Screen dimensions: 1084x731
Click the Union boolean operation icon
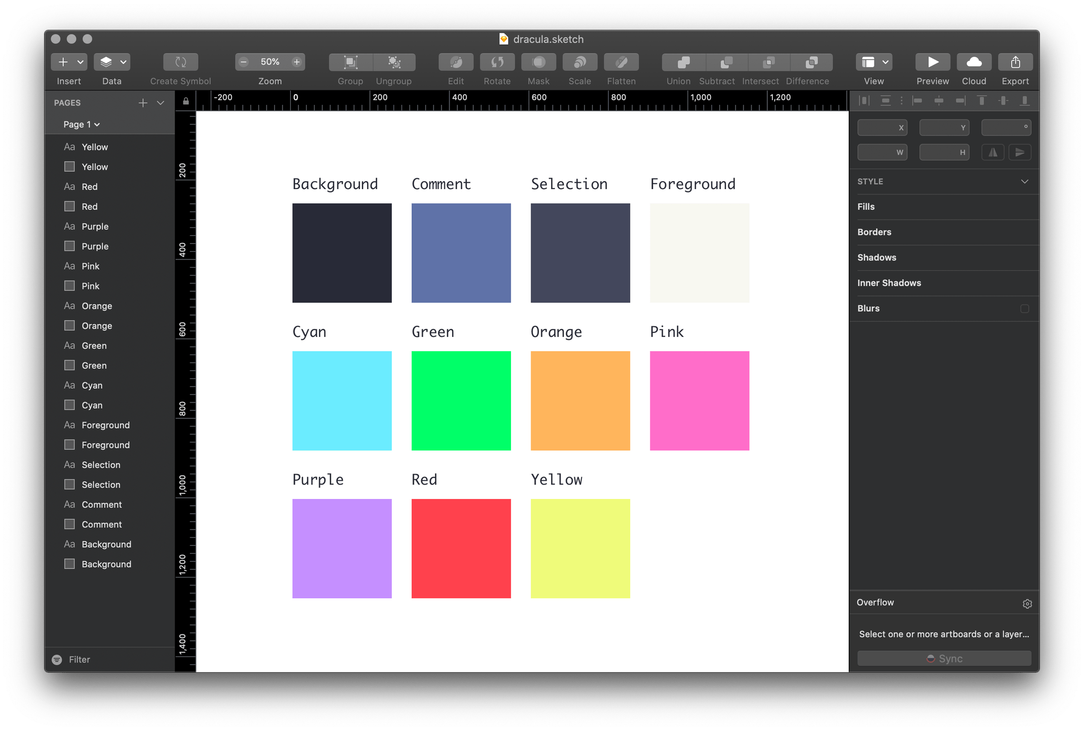tap(683, 62)
